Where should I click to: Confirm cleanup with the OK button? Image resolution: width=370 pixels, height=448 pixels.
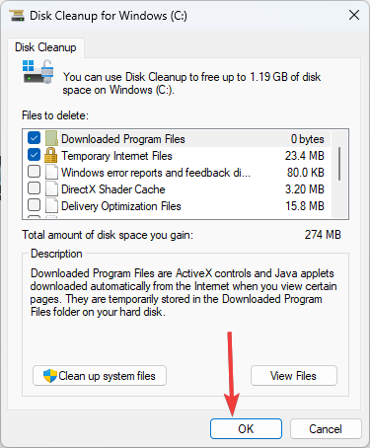(x=246, y=428)
